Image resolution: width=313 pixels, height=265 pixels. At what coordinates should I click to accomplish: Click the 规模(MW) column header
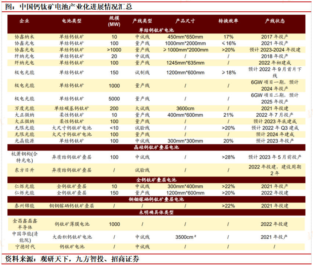click(114, 21)
